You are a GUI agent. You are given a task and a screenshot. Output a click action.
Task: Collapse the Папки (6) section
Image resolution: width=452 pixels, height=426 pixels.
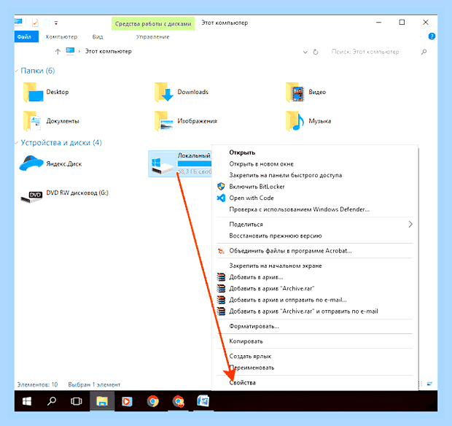tap(17, 71)
